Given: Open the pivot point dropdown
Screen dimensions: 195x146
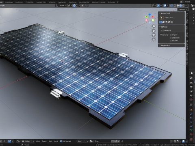Looking at the screenshot, I should coord(70,6).
